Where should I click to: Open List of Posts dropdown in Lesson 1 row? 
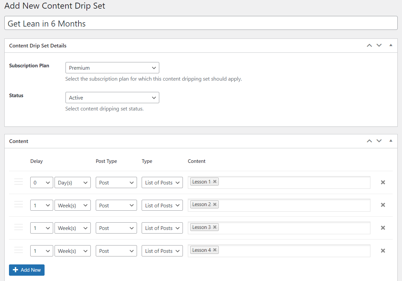coord(162,182)
